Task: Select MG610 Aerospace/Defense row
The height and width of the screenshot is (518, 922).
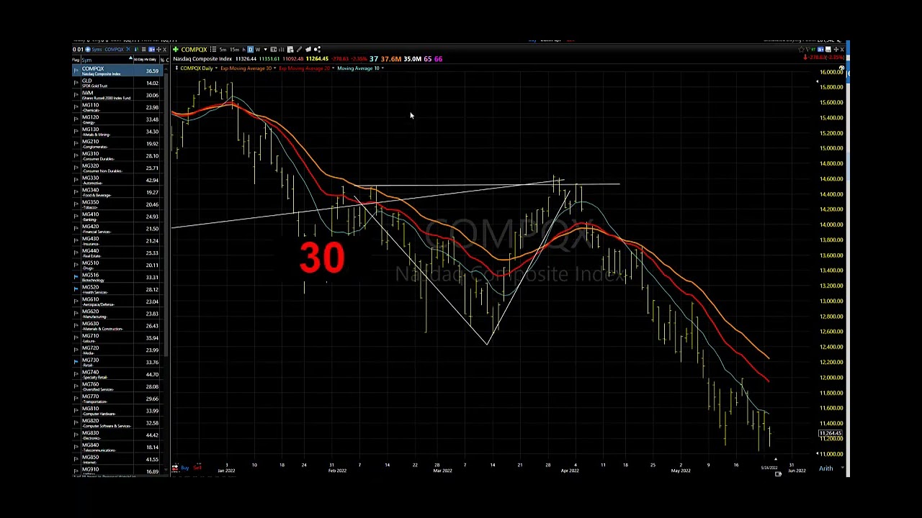Action: pyautogui.click(x=116, y=301)
